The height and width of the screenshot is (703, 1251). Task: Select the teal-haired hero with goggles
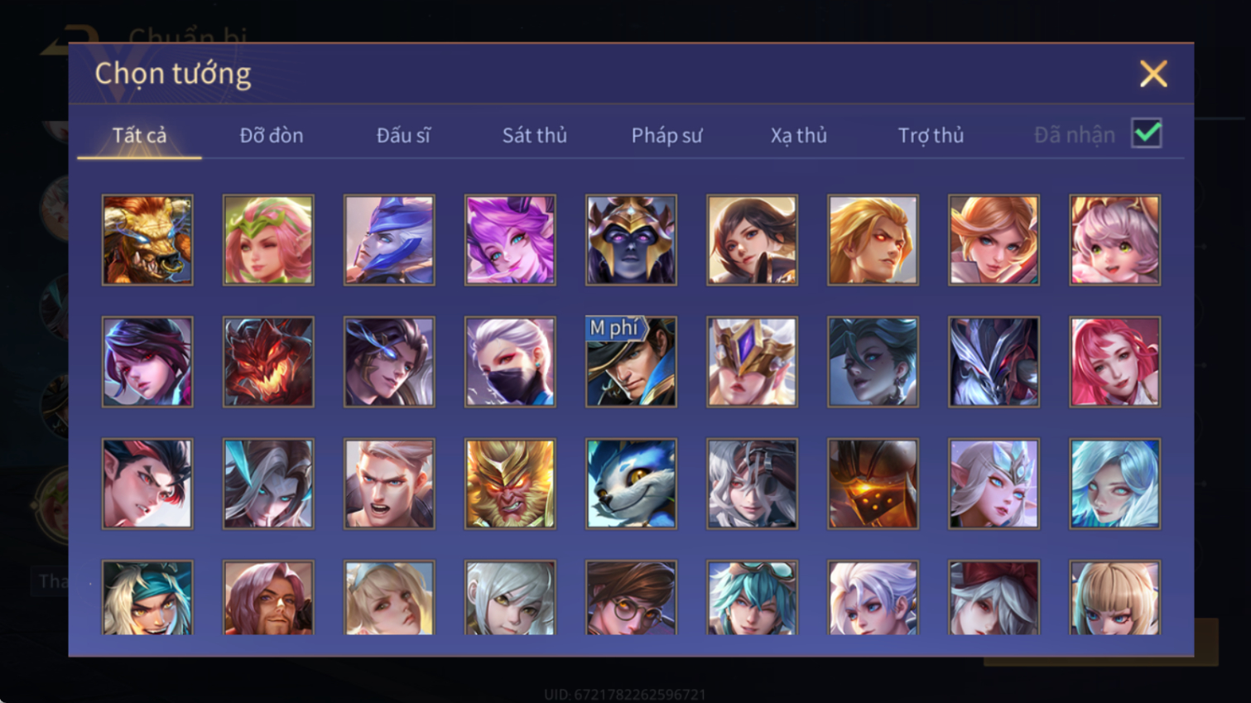pyautogui.click(x=752, y=598)
